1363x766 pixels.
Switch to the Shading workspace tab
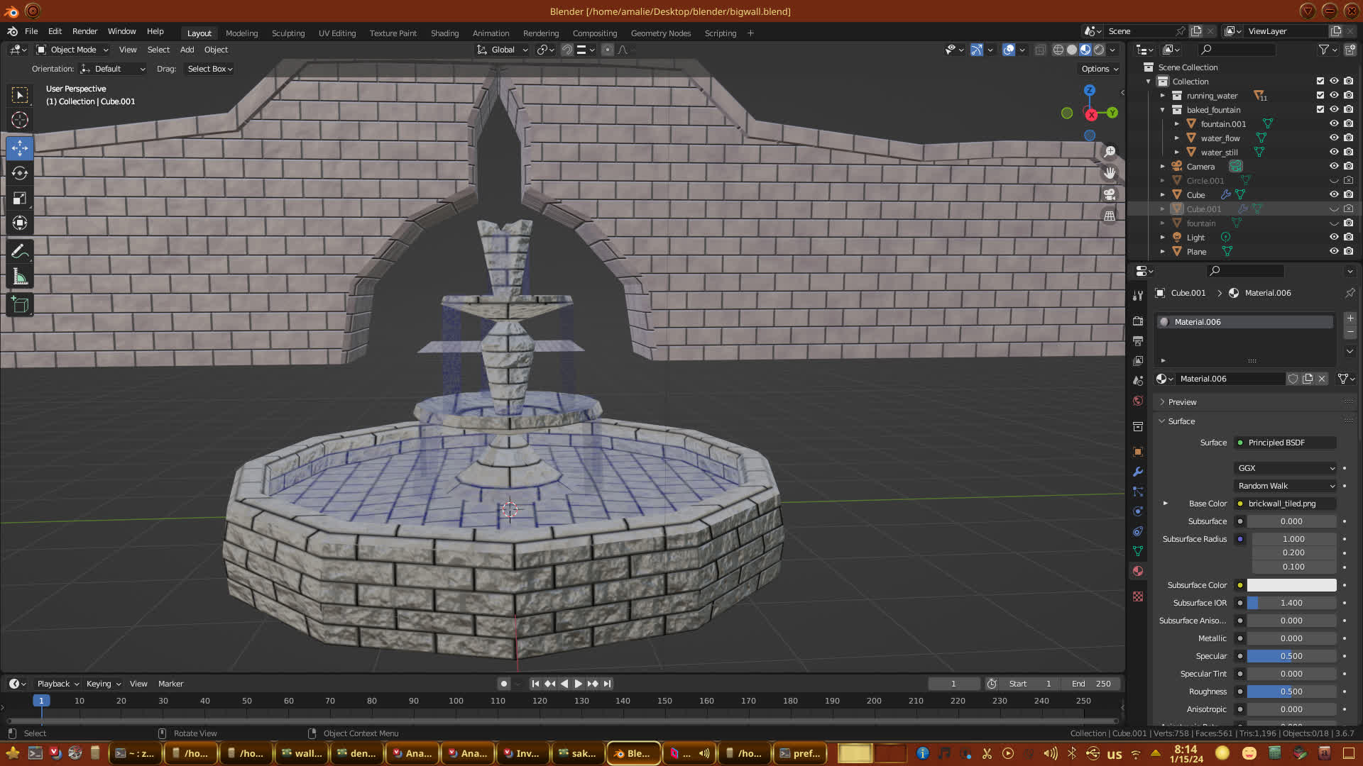point(444,33)
